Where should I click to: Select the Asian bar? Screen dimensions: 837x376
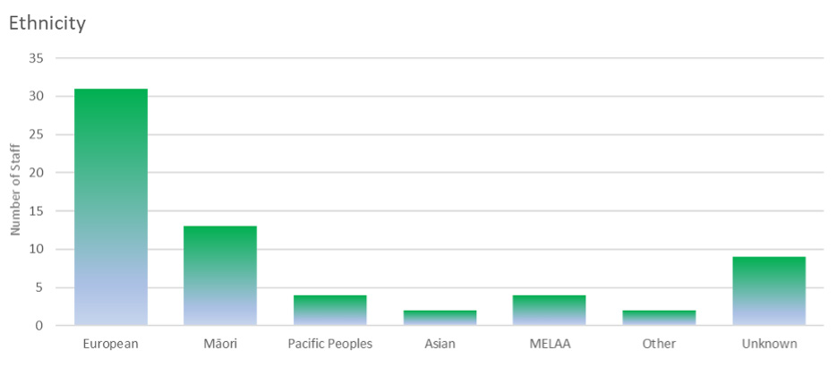coord(440,318)
